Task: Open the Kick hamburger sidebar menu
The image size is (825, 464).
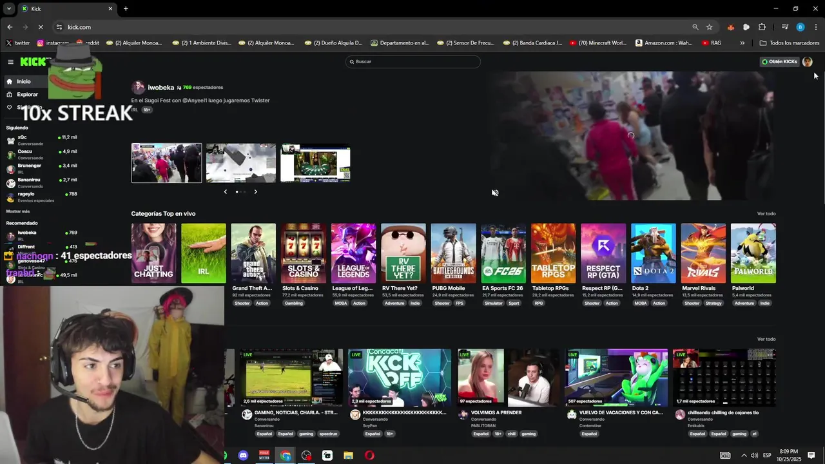Action: (10, 62)
